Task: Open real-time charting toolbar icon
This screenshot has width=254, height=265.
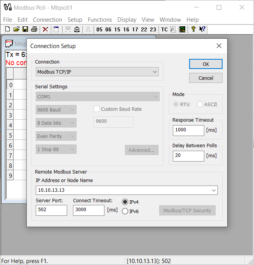Action: [182, 29]
